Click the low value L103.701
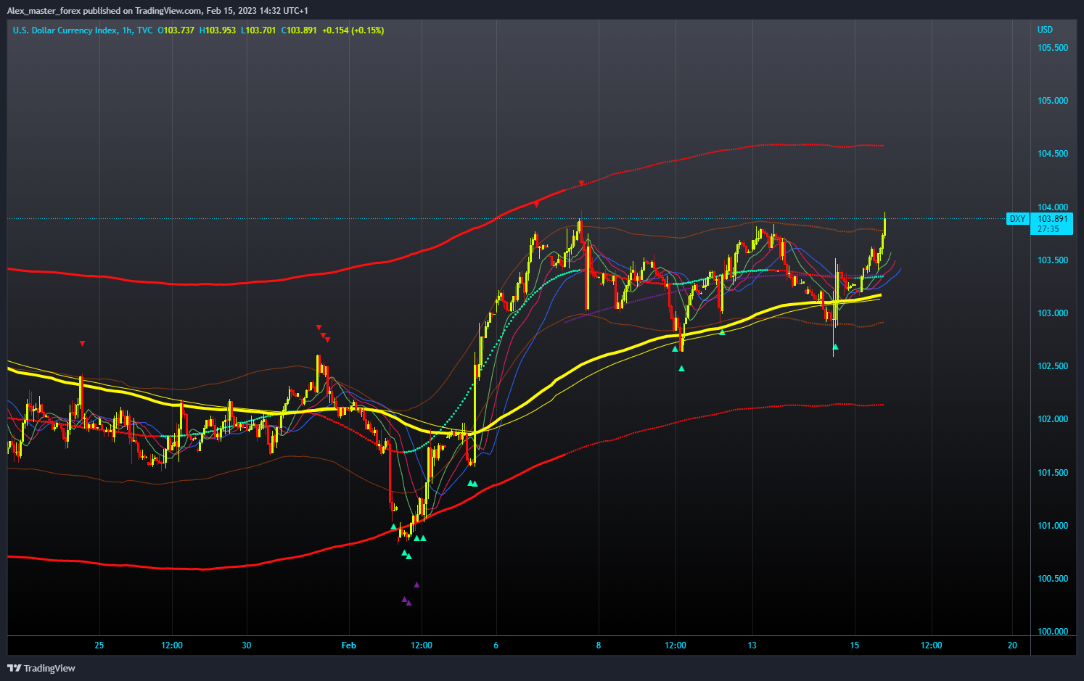The height and width of the screenshot is (681, 1084). coord(258,30)
